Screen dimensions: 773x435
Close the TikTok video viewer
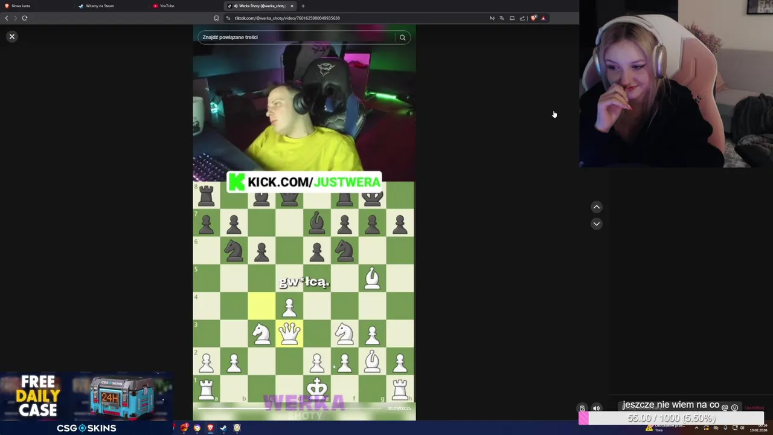11,37
